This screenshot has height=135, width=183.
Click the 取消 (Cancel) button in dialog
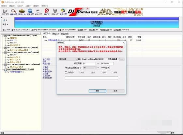click(x=115, y=91)
